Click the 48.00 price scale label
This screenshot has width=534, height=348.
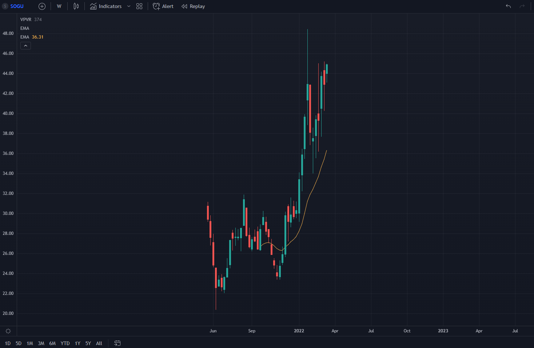(x=8, y=33)
